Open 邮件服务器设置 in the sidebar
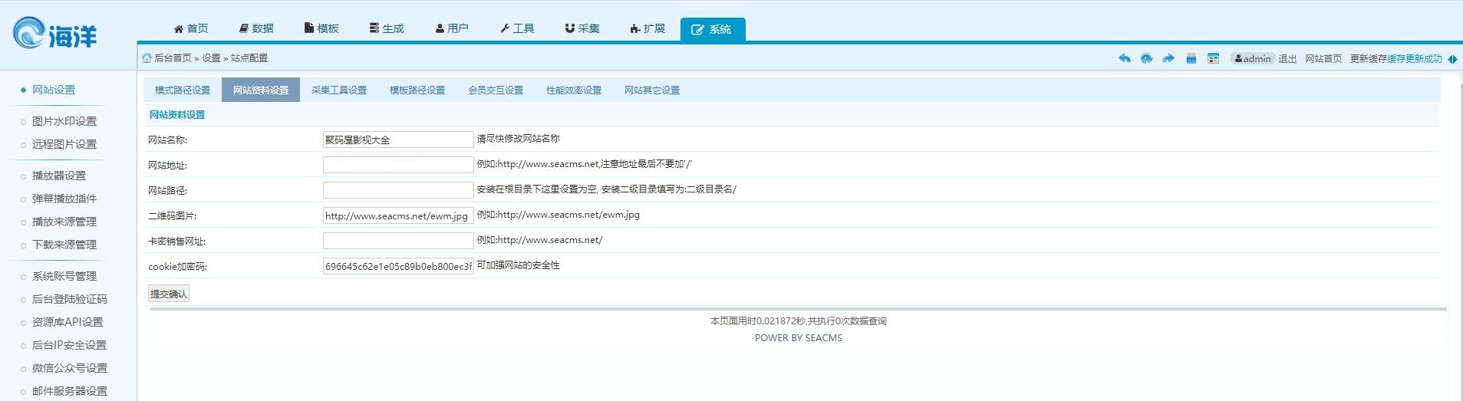 pos(70,391)
